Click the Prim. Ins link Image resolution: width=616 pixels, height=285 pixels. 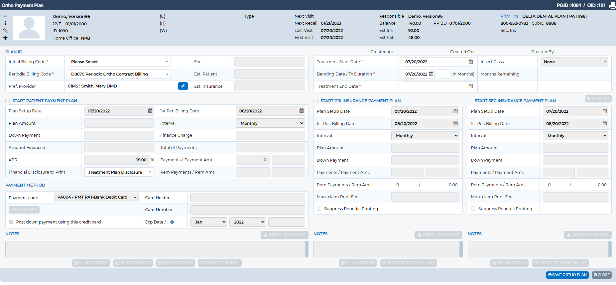[509, 16]
